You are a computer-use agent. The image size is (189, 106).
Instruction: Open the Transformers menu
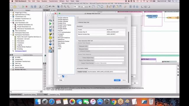click(53, 1)
